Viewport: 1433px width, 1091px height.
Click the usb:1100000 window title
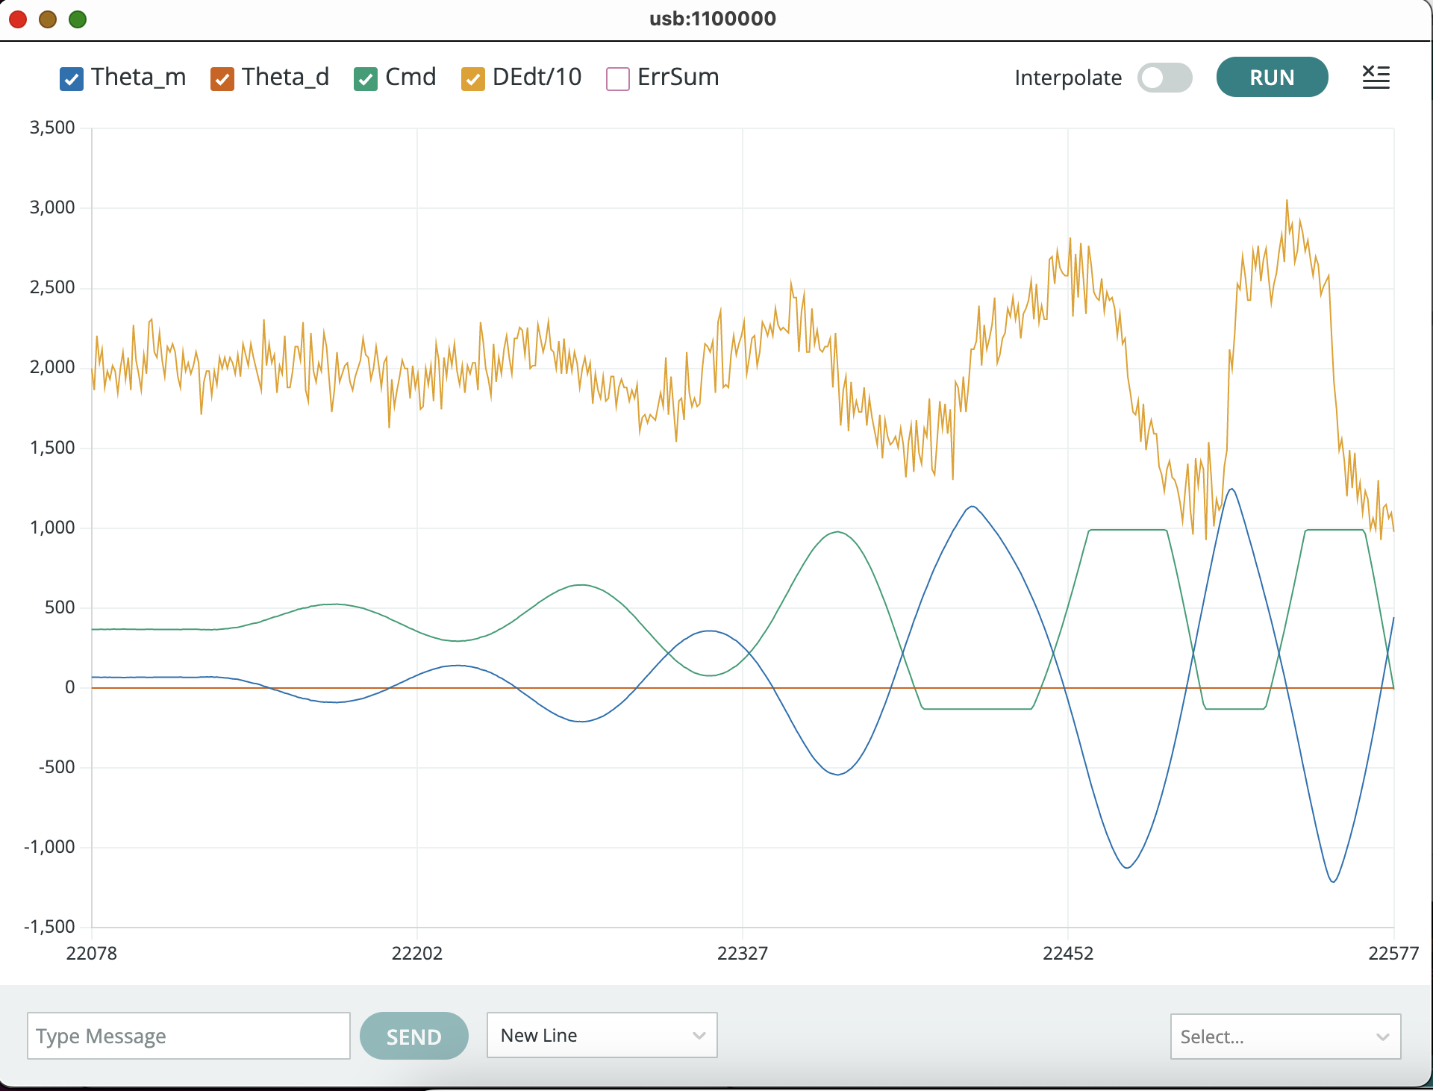pyautogui.click(x=713, y=19)
